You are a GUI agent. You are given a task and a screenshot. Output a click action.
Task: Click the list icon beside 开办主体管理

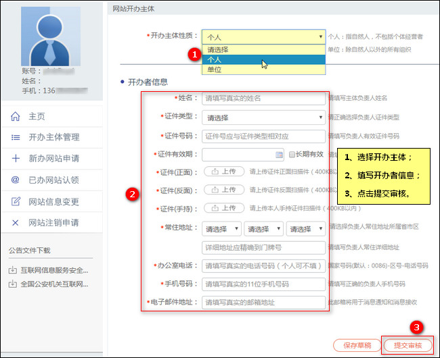coord(16,137)
